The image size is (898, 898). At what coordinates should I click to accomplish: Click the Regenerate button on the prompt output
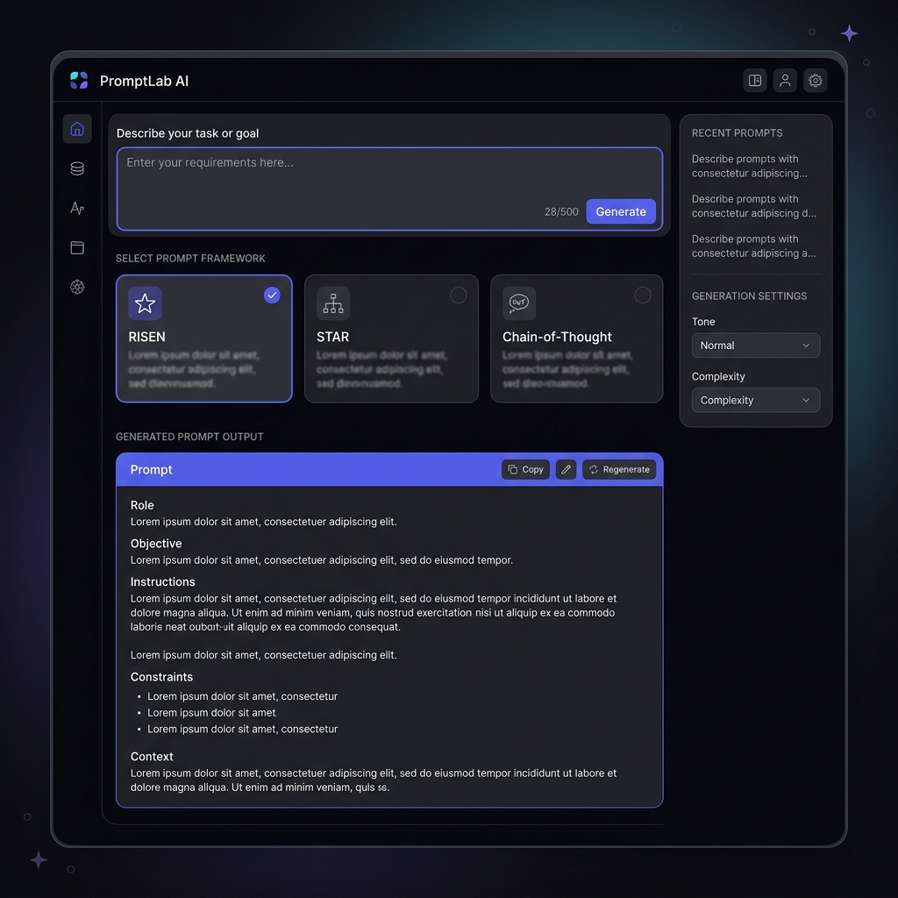(619, 469)
